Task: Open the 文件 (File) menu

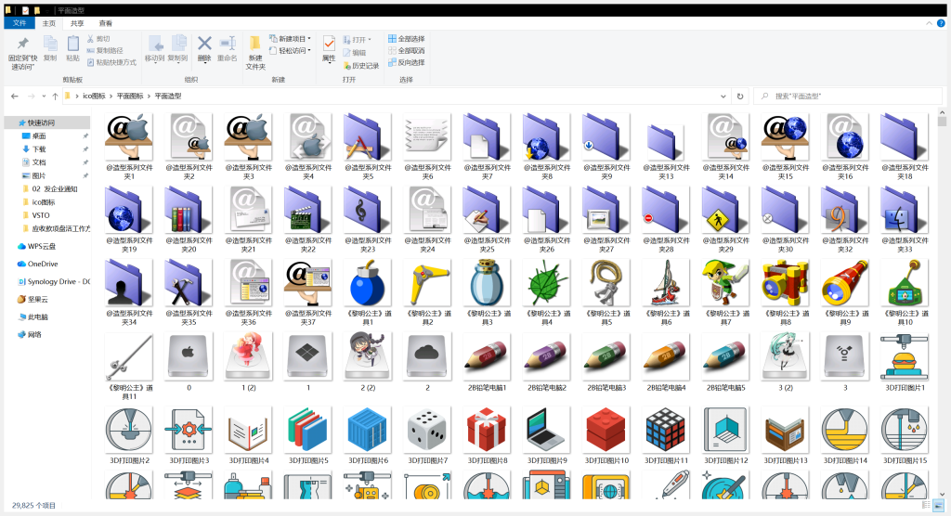Action: click(19, 22)
